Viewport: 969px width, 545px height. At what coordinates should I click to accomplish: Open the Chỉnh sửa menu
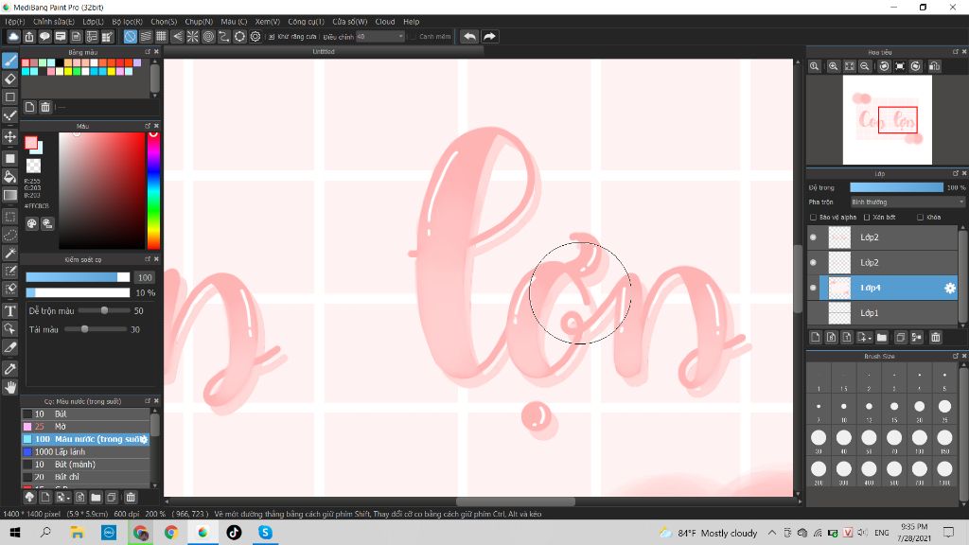(54, 22)
